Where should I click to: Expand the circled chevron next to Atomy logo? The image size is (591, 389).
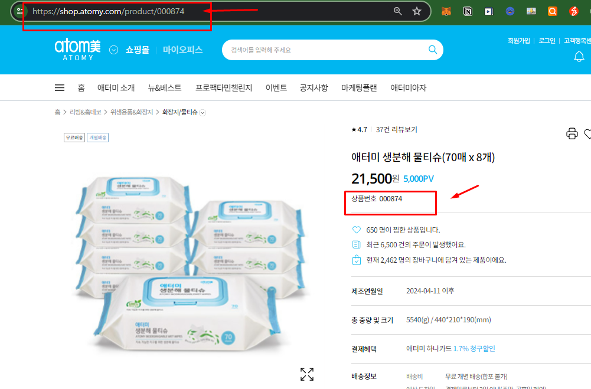113,50
